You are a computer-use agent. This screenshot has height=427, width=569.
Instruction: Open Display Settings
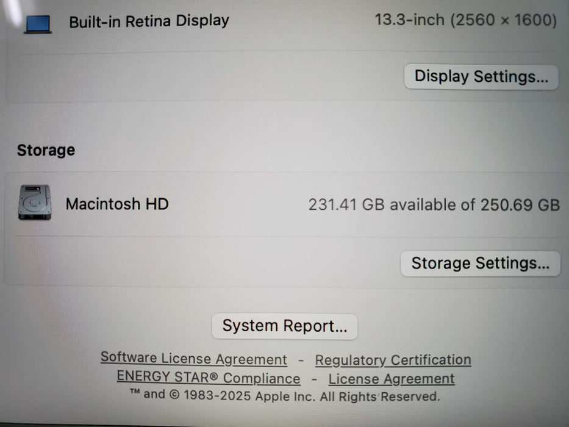pos(481,76)
